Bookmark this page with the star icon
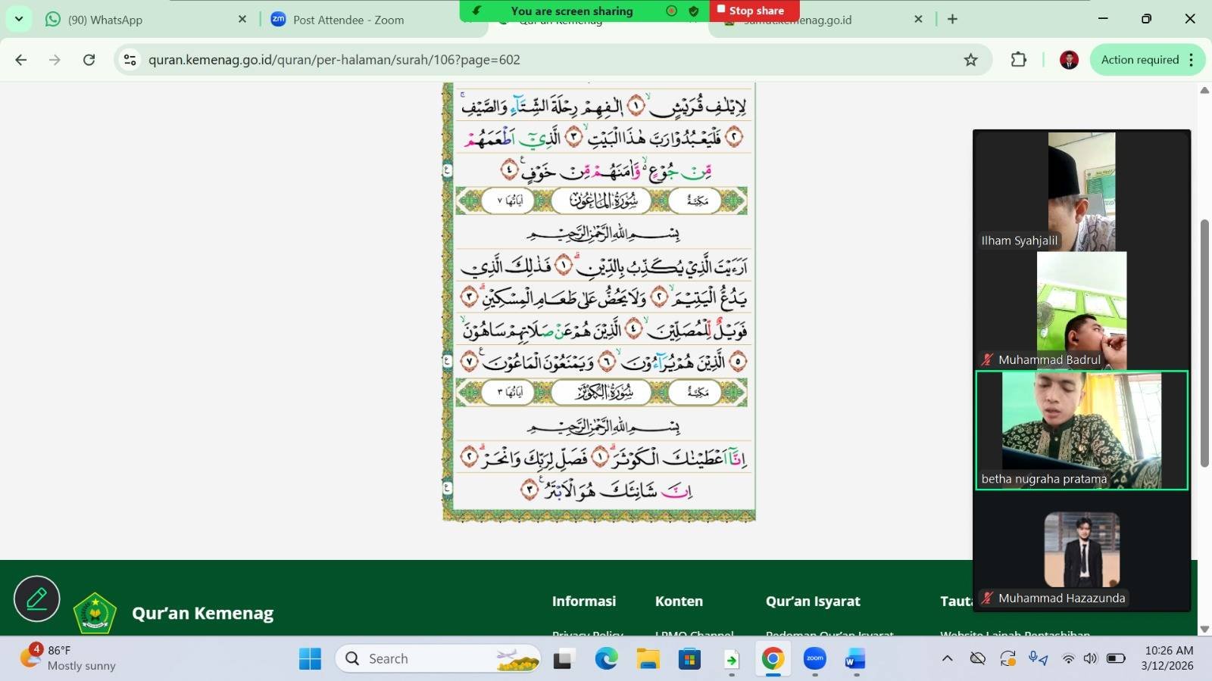 pos(971,59)
